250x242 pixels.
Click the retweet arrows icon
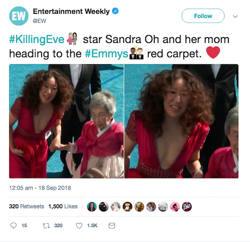pos(46,226)
